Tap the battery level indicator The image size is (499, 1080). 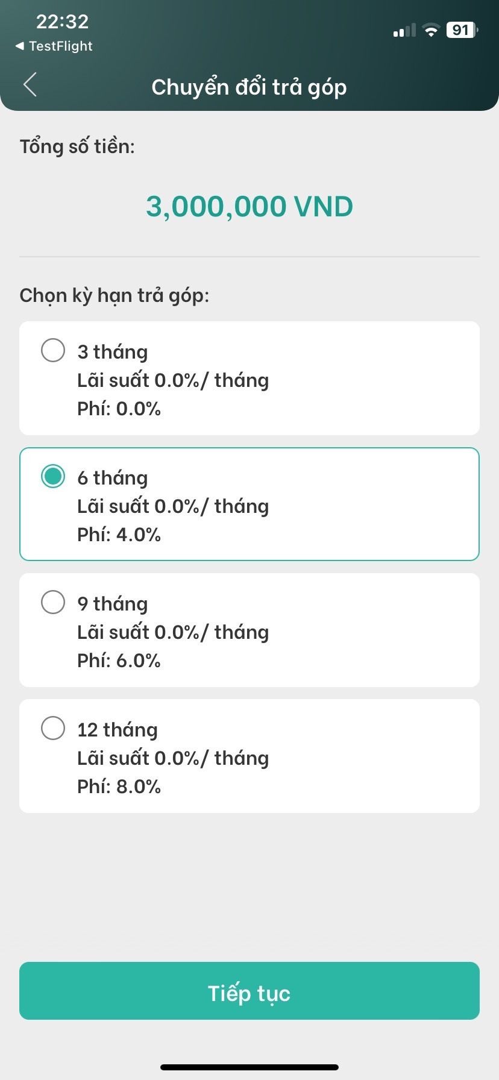(x=462, y=30)
